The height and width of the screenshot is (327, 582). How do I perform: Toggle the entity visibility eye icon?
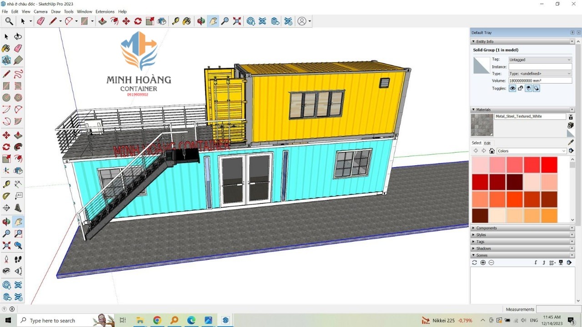512,89
